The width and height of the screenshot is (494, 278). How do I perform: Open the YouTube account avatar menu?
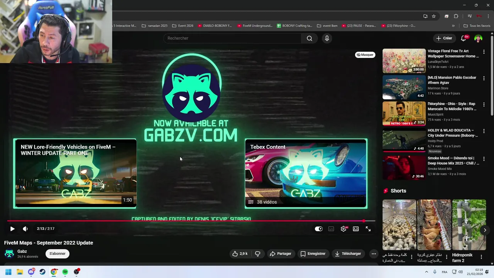(478, 38)
